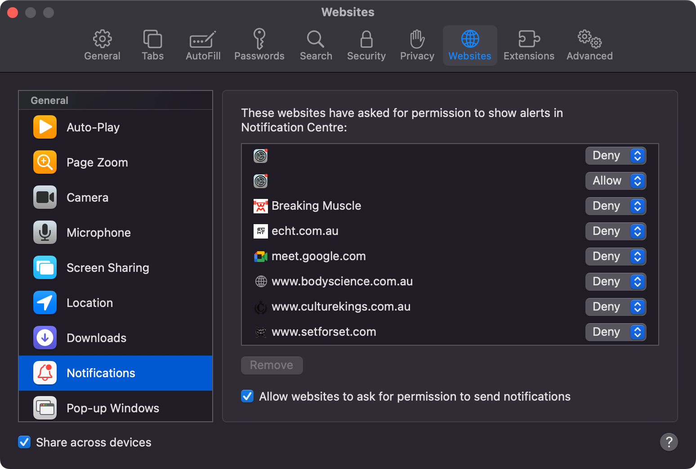Open the Tabs preferences icon
Viewport: 696px width, 469px height.
click(152, 39)
